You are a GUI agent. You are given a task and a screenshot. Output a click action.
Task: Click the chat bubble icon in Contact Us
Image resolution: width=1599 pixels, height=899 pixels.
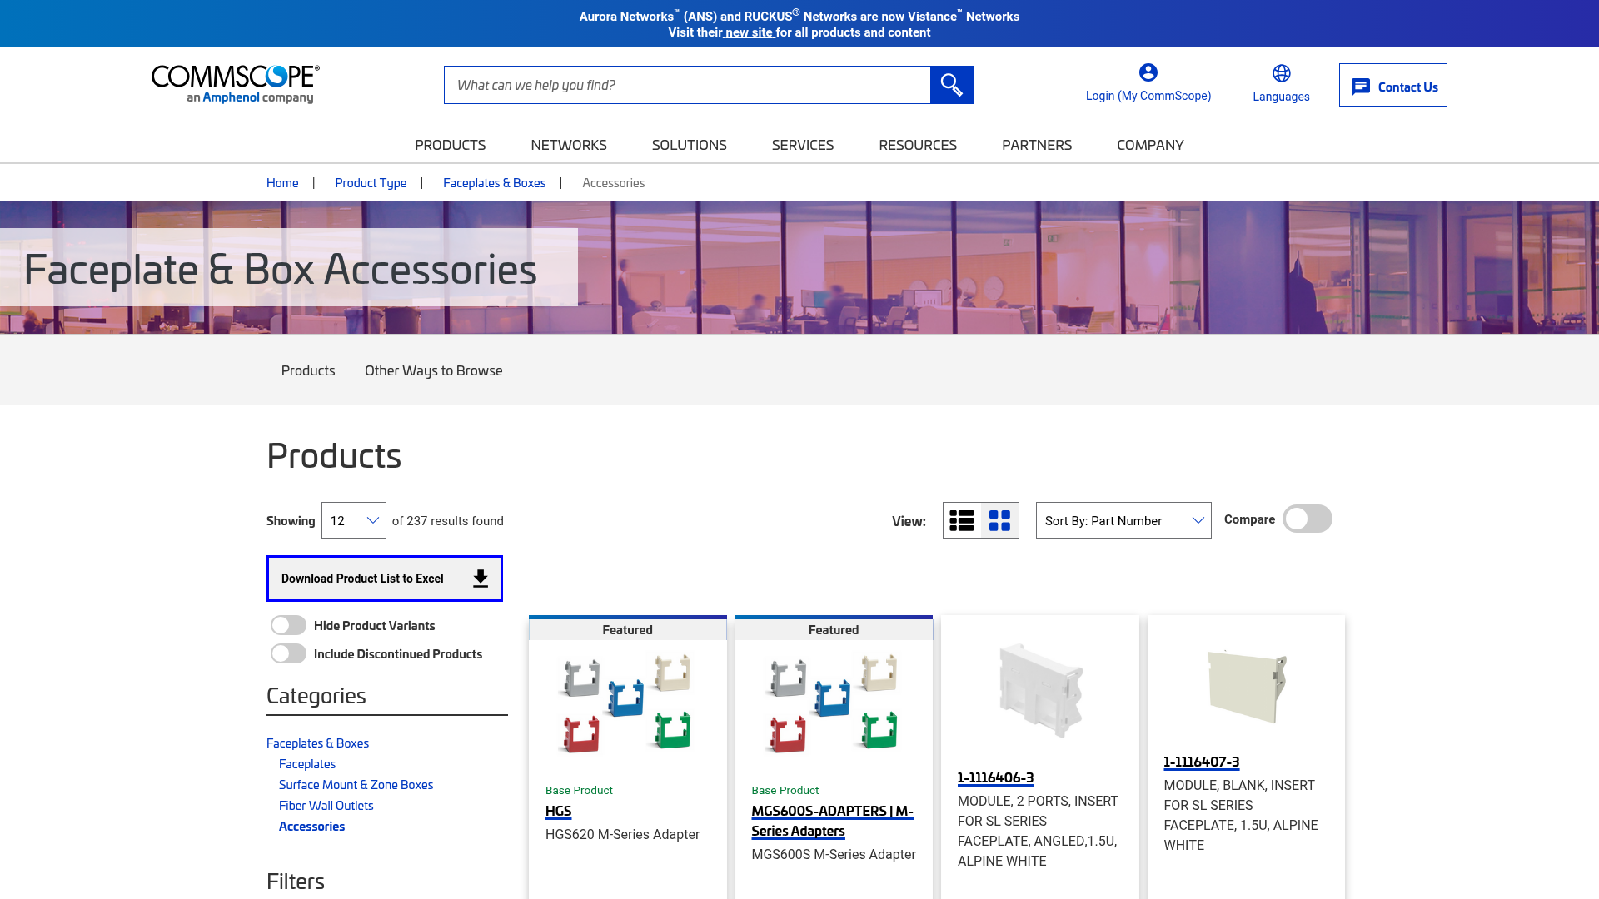[x=1361, y=87]
